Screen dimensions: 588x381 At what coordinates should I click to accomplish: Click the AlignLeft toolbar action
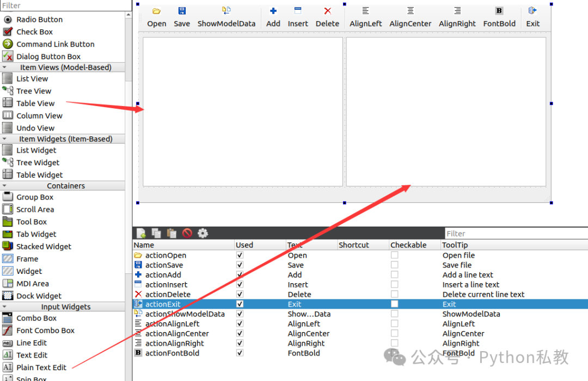click(x=366, y=17)
